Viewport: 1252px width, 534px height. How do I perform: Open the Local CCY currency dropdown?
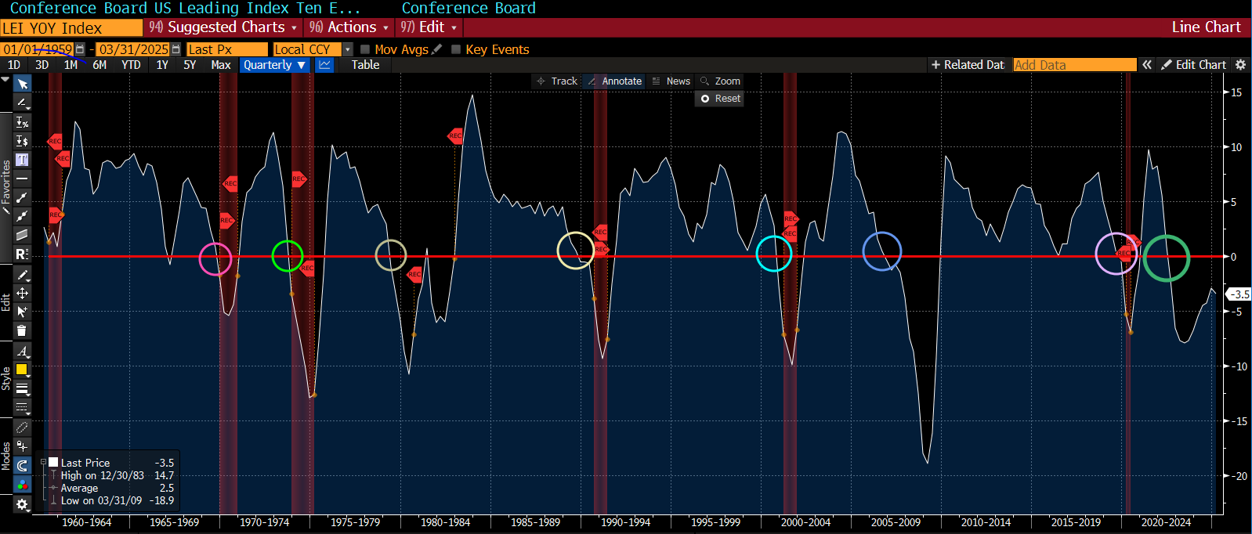point(348,49)
